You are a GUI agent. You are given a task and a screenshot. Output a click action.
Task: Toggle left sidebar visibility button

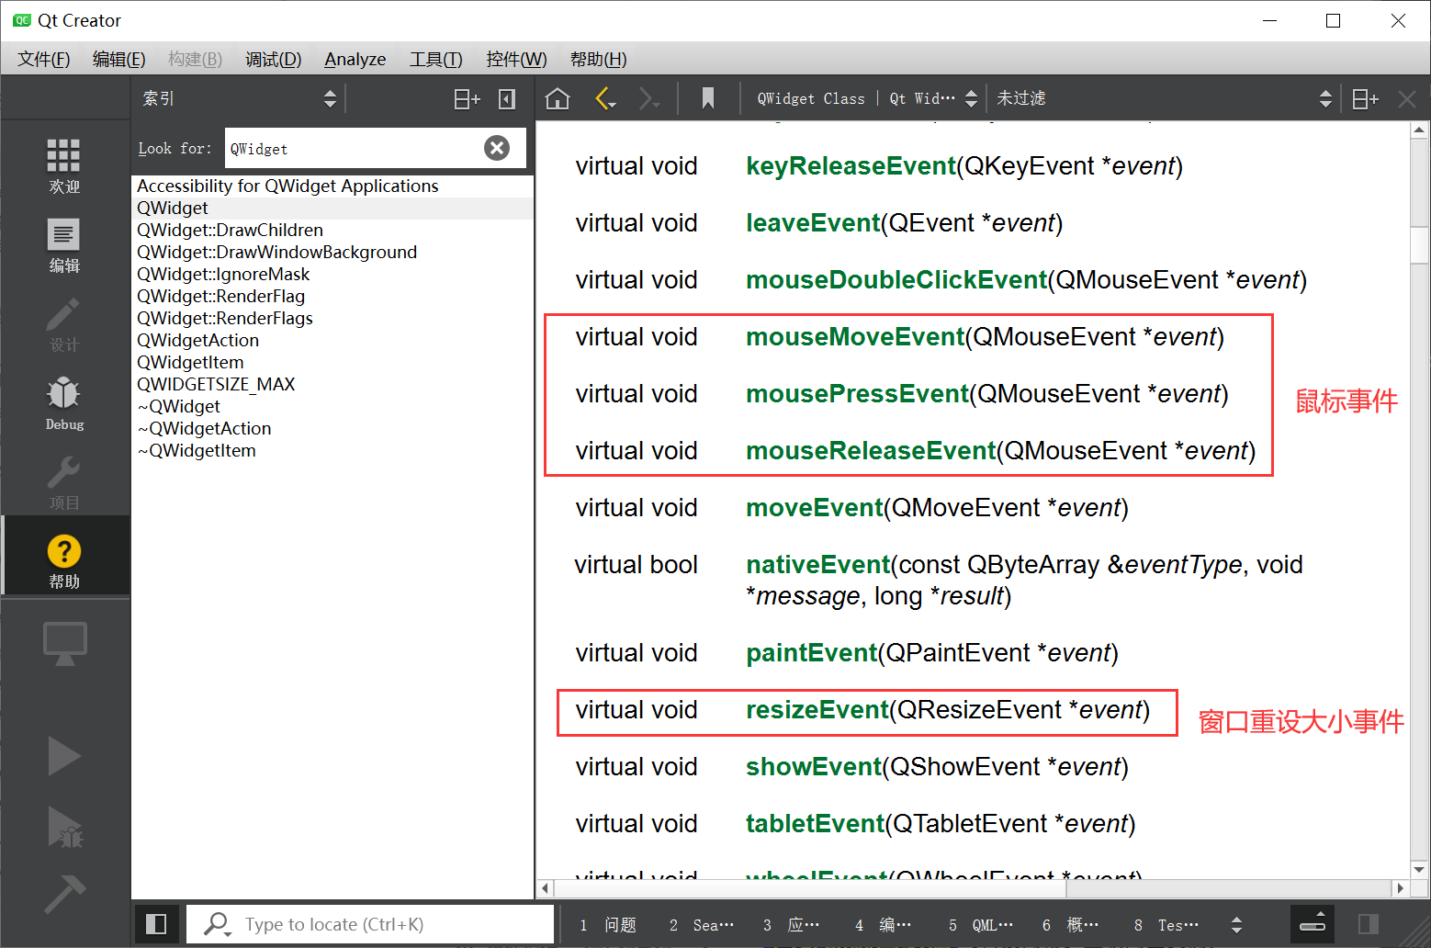(x=156, y=924)
